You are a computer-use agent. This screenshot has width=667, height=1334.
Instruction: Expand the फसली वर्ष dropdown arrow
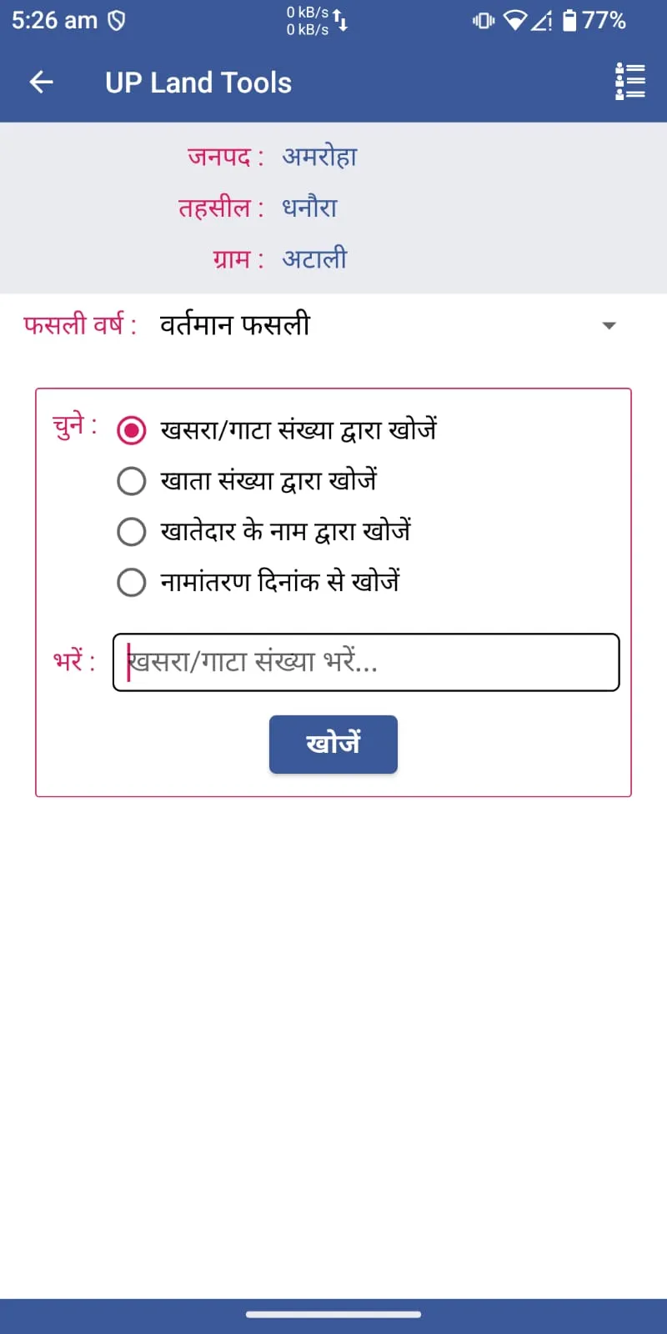click(609, 325)
